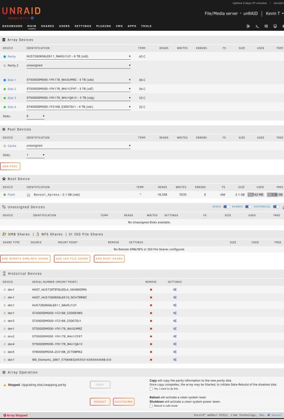Open the Disk 4 device dropdown

pyautogui.click(x=79, y=107)
